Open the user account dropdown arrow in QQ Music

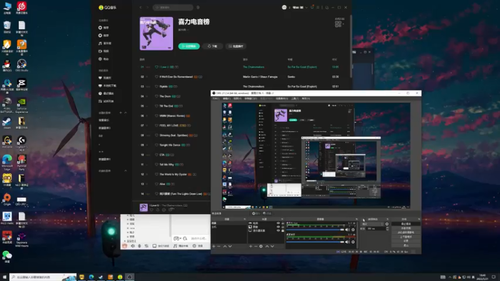(306, 7)
